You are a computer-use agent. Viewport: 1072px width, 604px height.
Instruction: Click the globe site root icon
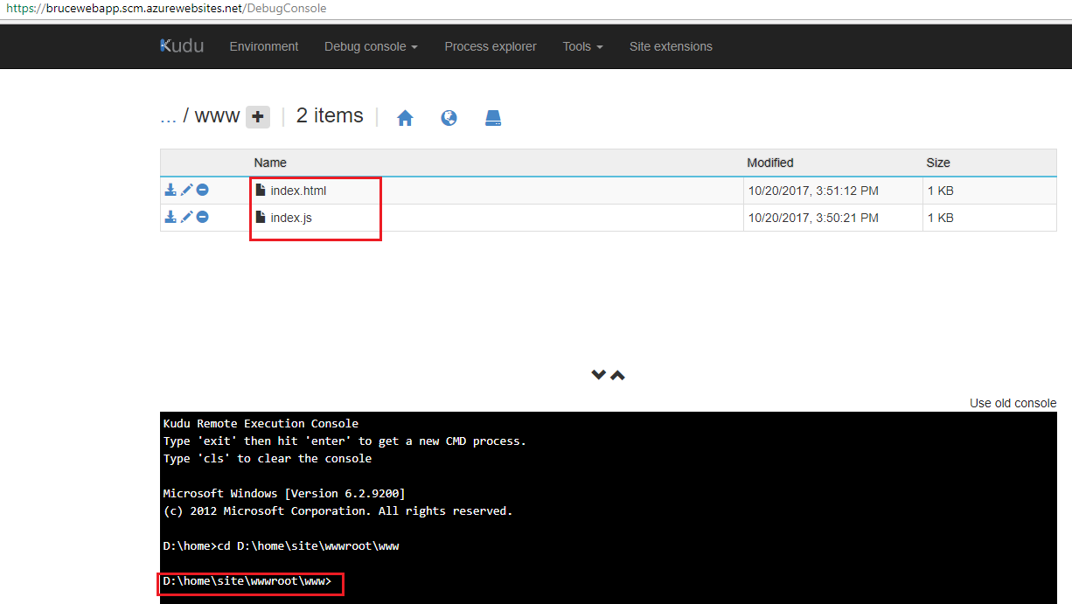point(449,118)
